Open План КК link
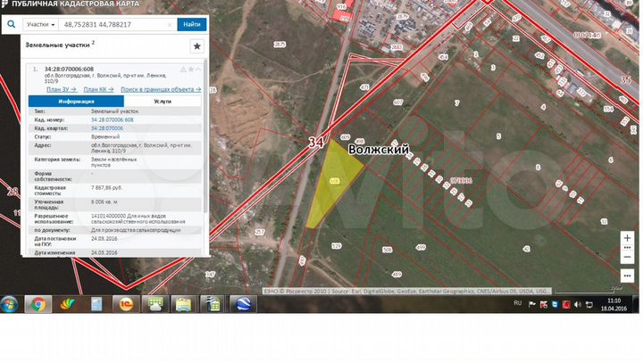Viewport: 643px width, 362px height. tap(98, 89)
